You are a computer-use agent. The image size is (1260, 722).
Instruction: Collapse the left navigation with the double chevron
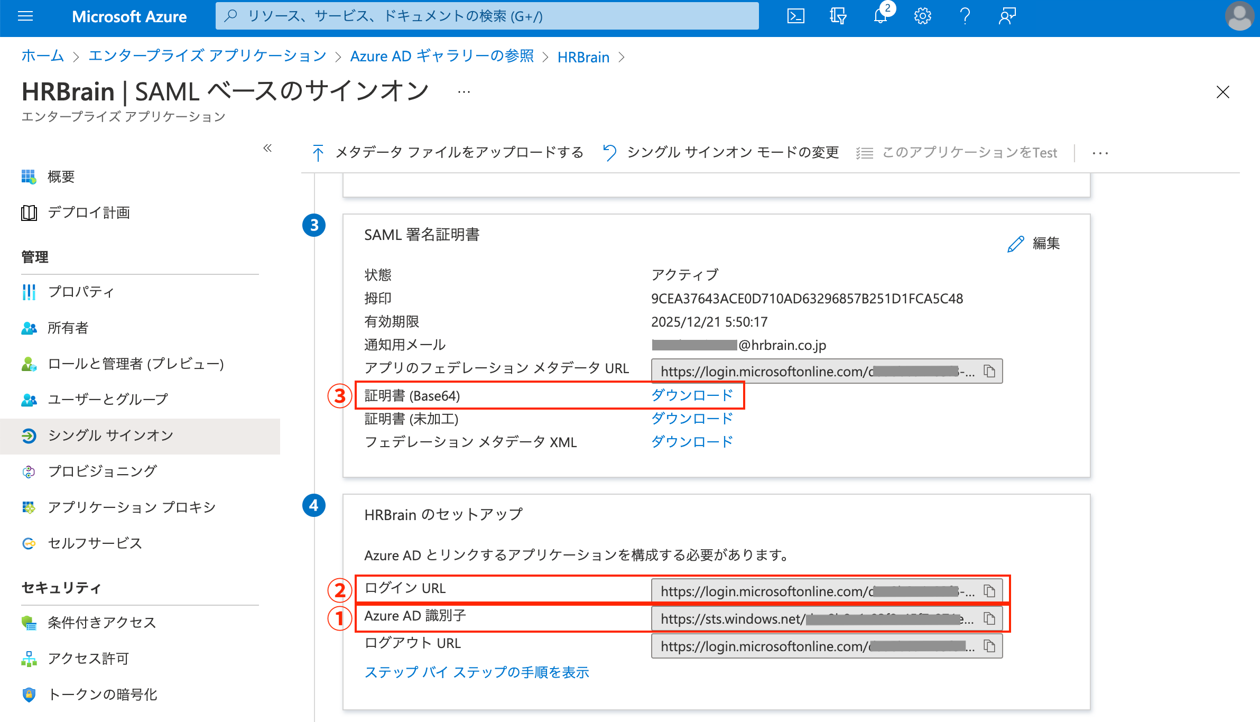click(x=267, y=148)
